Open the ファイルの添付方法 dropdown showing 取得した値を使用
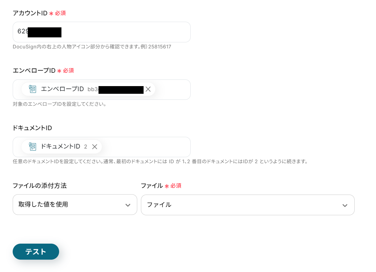 point(70,205)
